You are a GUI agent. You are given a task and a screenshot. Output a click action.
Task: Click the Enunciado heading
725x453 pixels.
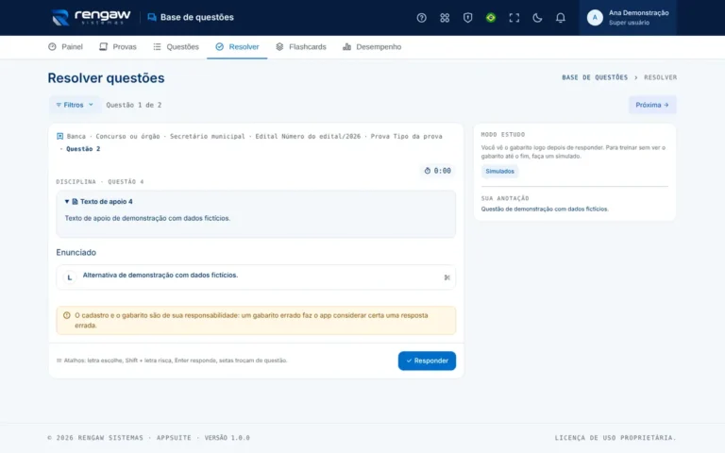coord(76,252)
